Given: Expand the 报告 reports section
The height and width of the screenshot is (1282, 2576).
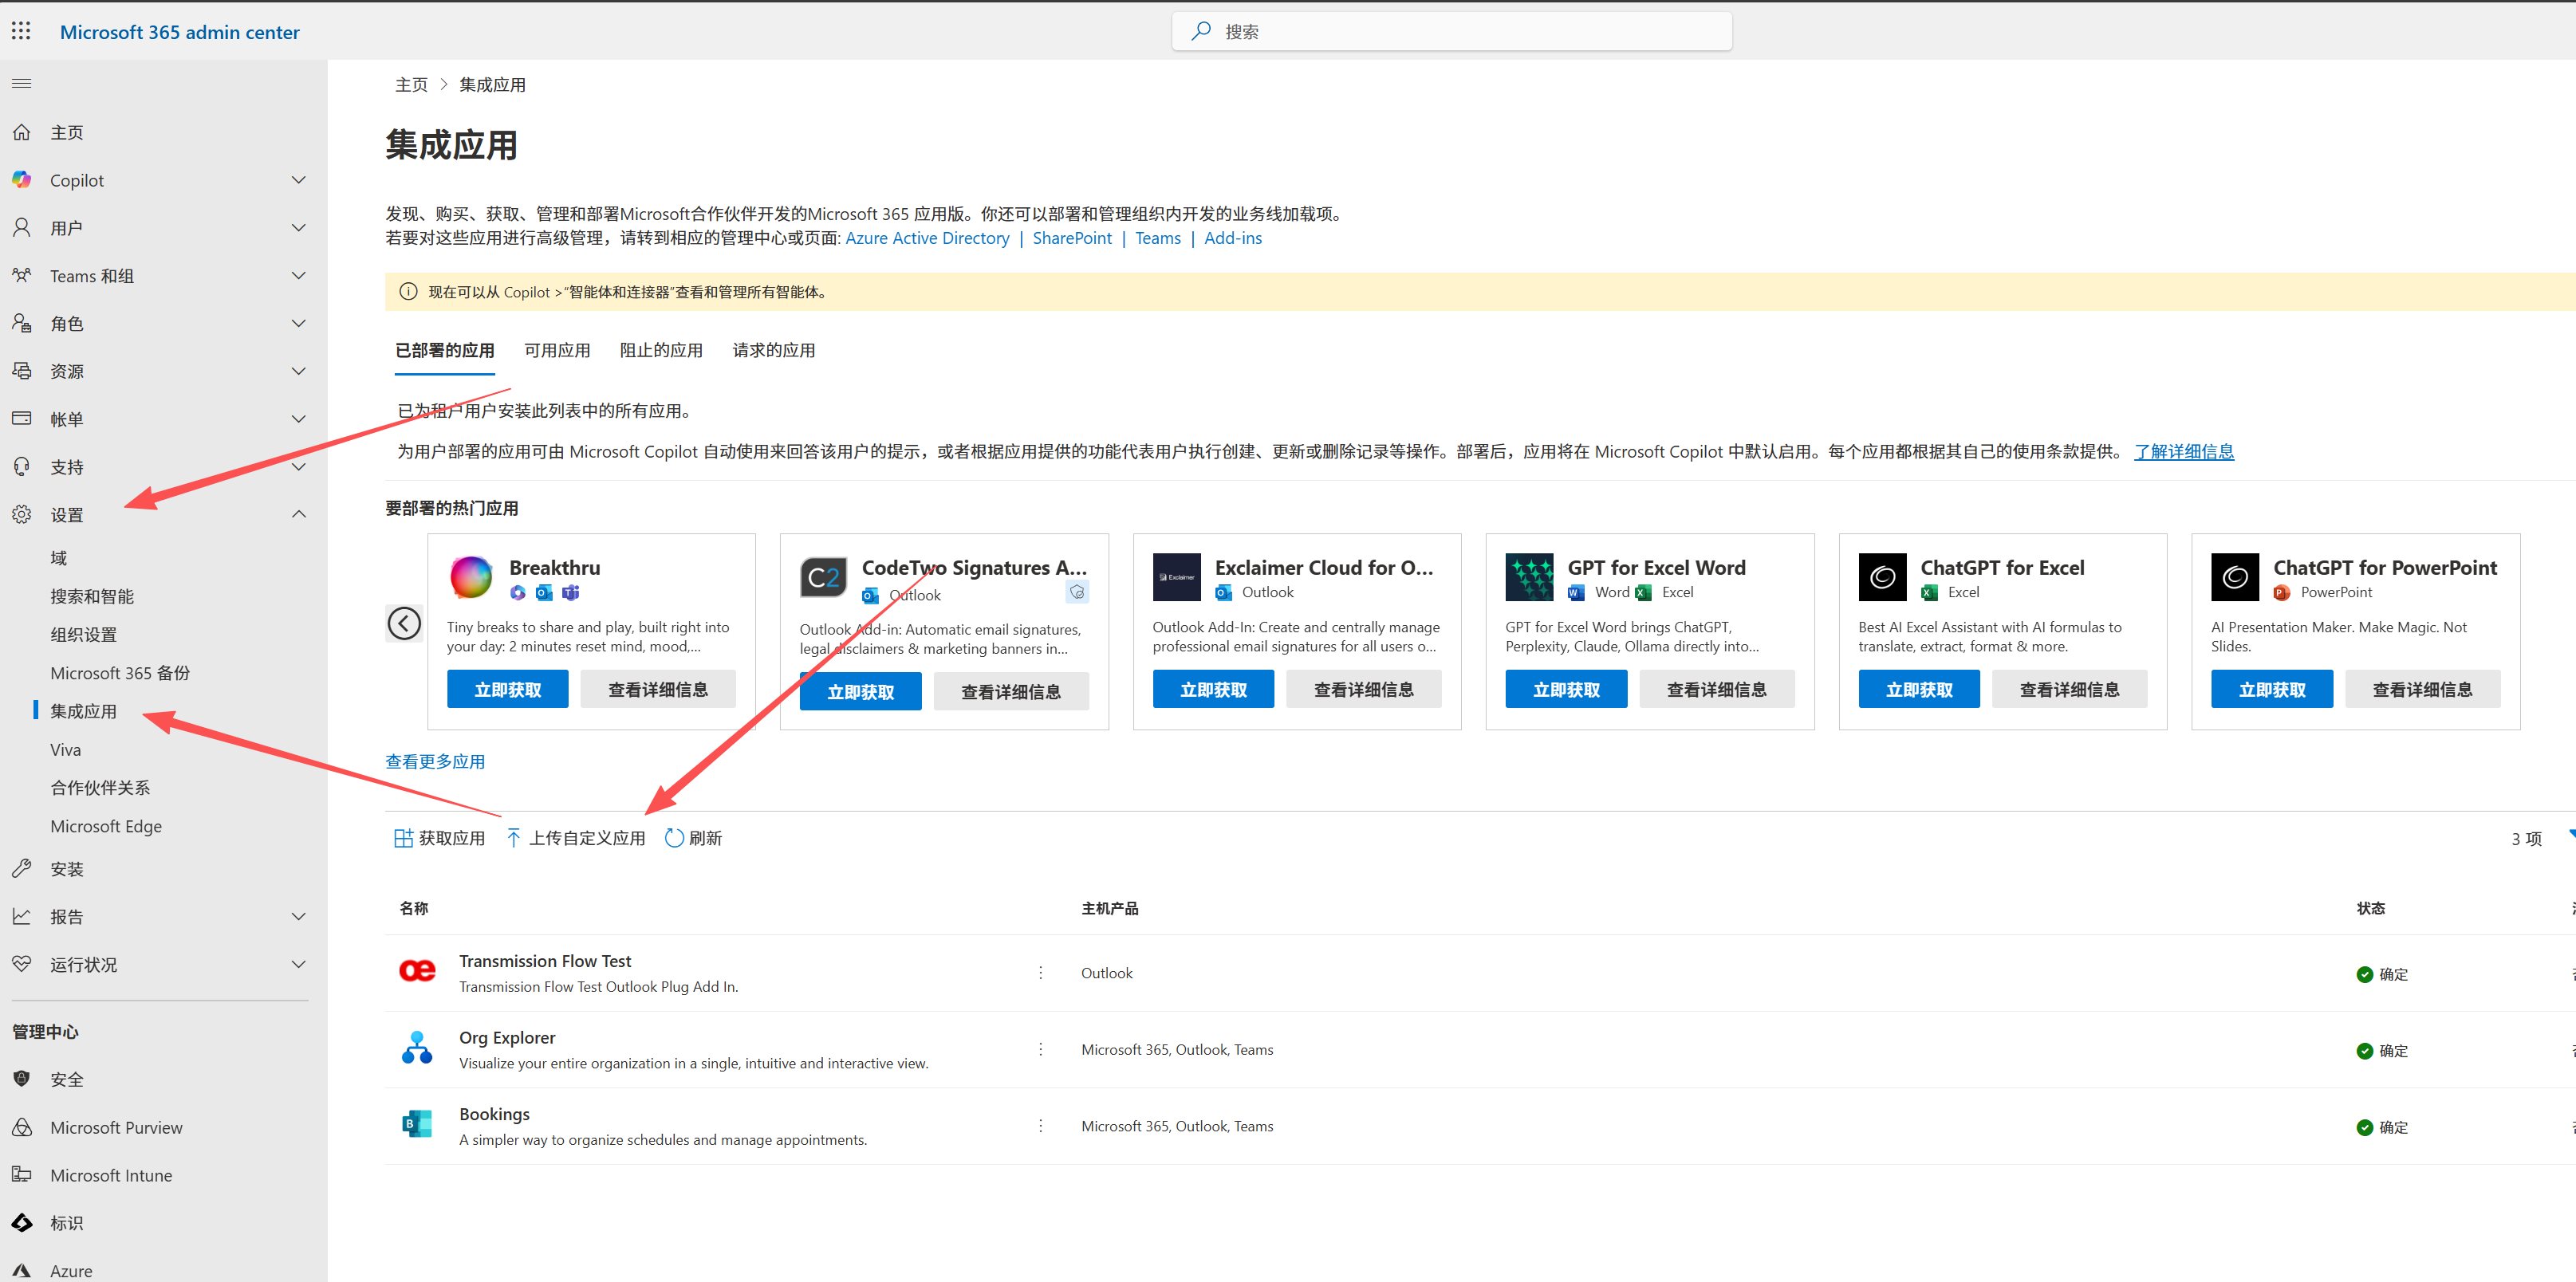Looking at the screenshot, I should pyautogui.click(x=298, y=916).
